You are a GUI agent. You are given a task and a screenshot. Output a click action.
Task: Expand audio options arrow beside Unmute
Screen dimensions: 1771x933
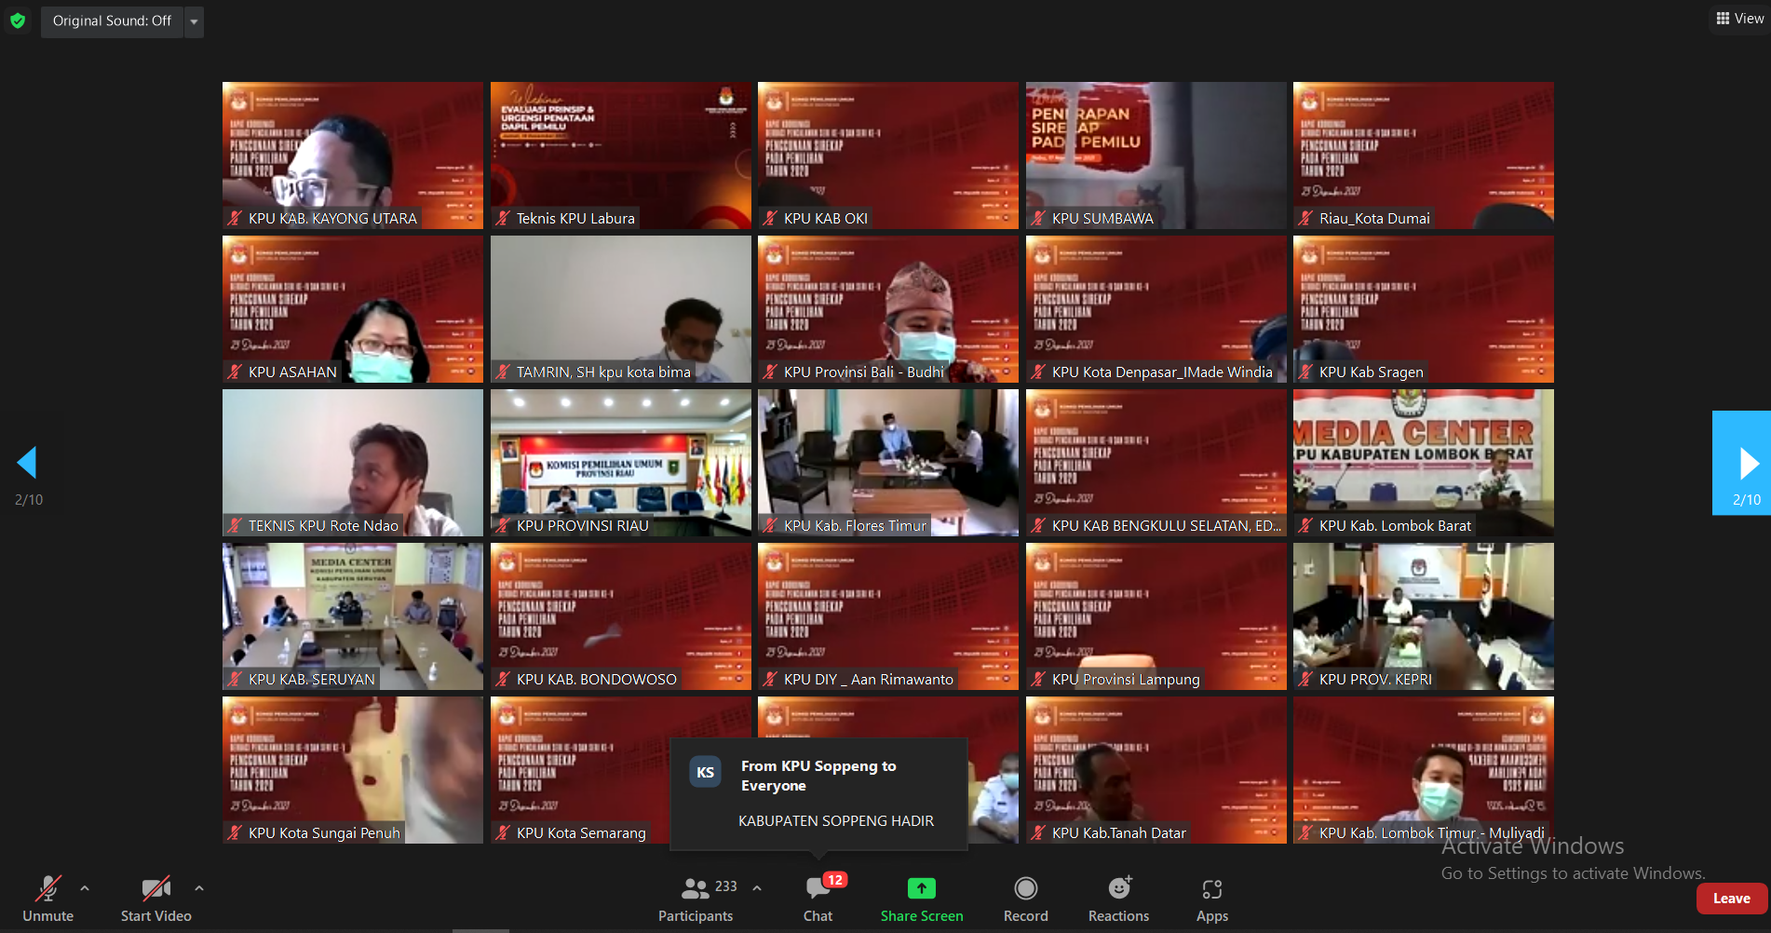click(85, 888)
